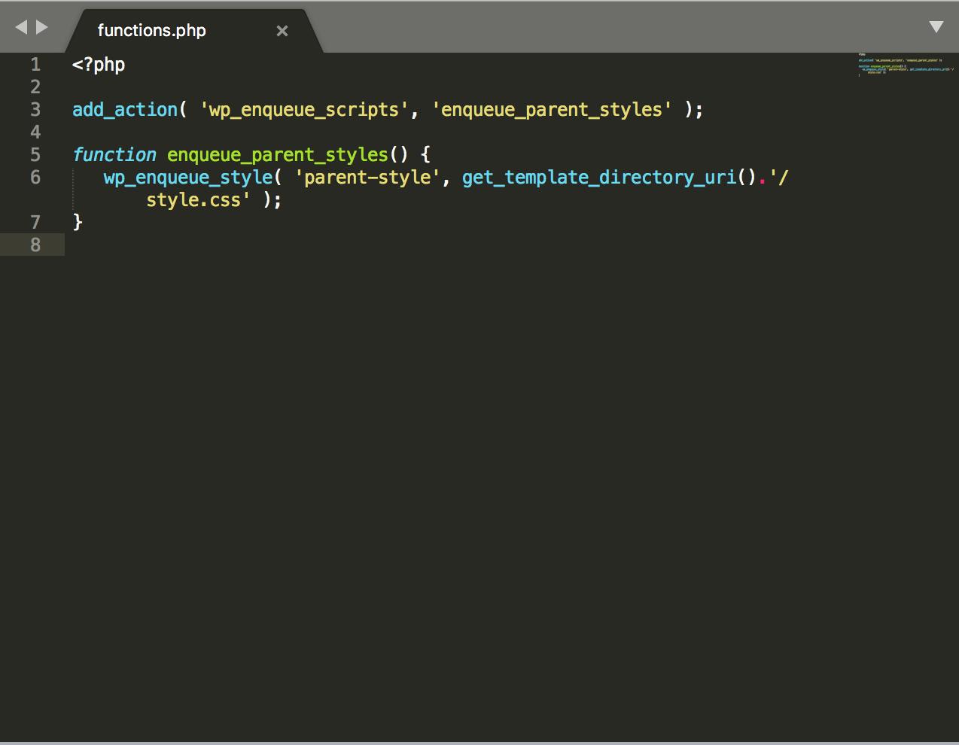Image resolution: width=959 pixels, height=745 pixels.
Task: Click enqueue_parent_styles function name on line 5
Action: point(278,155)
